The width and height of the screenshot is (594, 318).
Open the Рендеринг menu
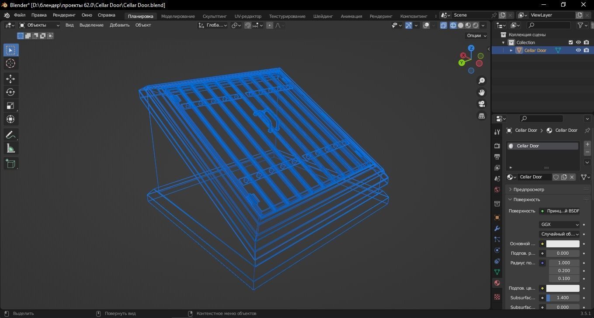click(x=64, y=15)
